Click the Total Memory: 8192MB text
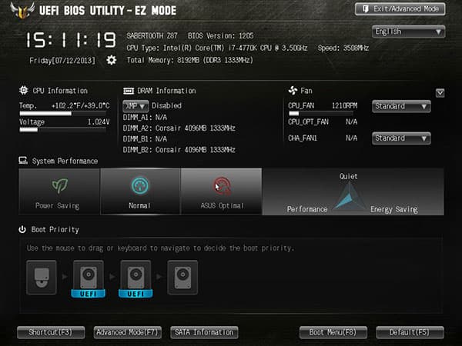Screen dimensions: 462x346 (189, 60)
